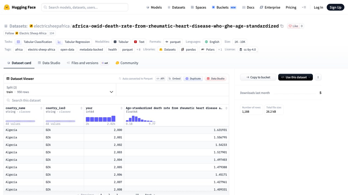Select the Tabular Classification task tag
348x195 pixels.
pos(34,42)
